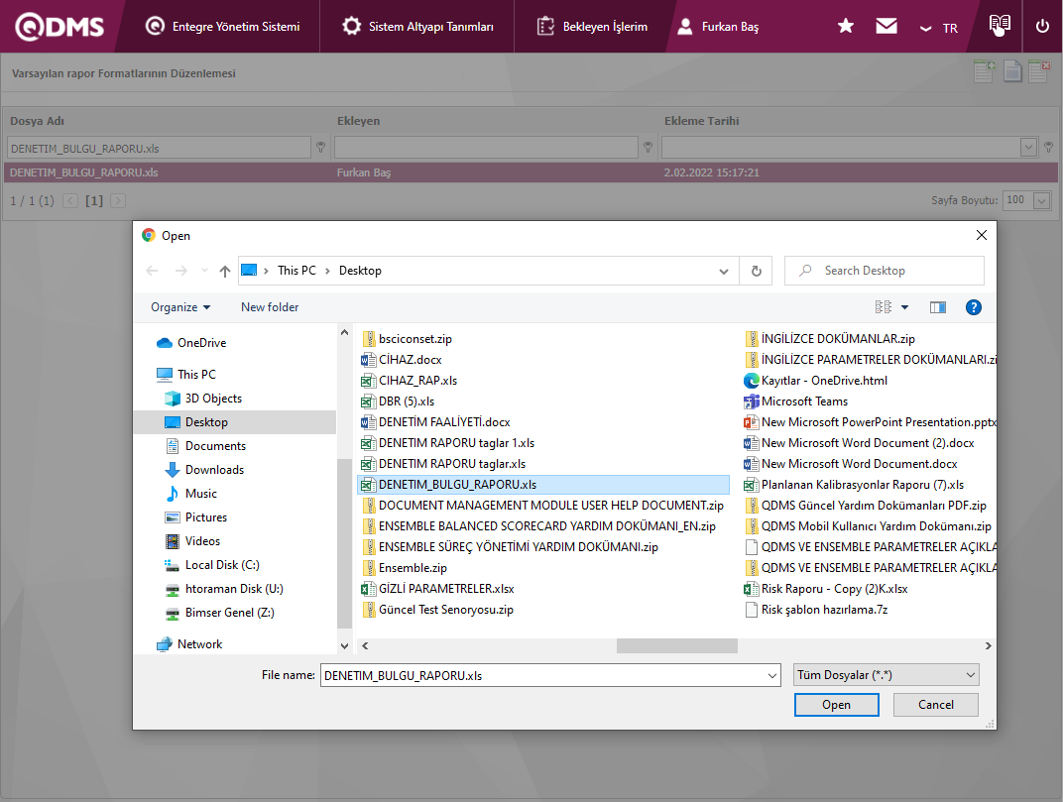Select Downloads in navigation pane
This screenshot has width=1063, height=802.
[x=213, y=469]
